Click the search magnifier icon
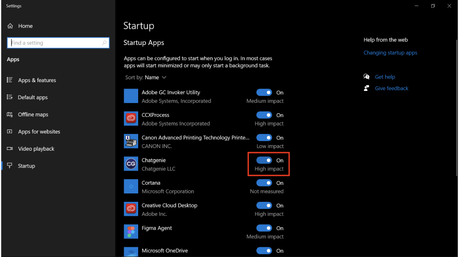Viewport: 459px width, 257px height. pyautogui.click(x=104, y=43)
